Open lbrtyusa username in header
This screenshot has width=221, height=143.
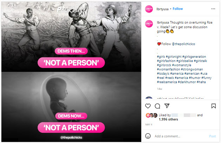coord(162,8)
